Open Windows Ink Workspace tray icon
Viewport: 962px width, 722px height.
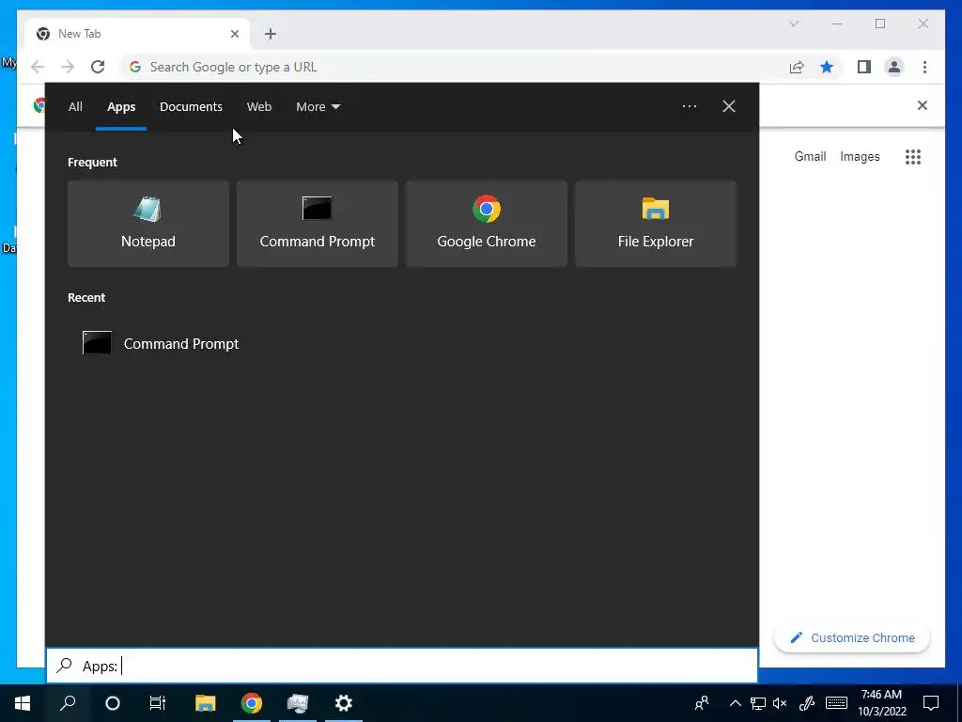pos(807,703)
